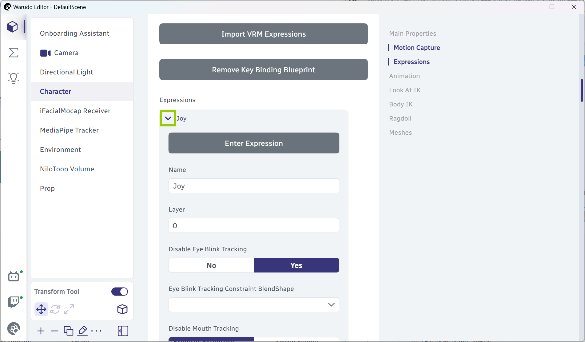
Task: Click the Enter Expression button
Action: click(x=254, y=143)
